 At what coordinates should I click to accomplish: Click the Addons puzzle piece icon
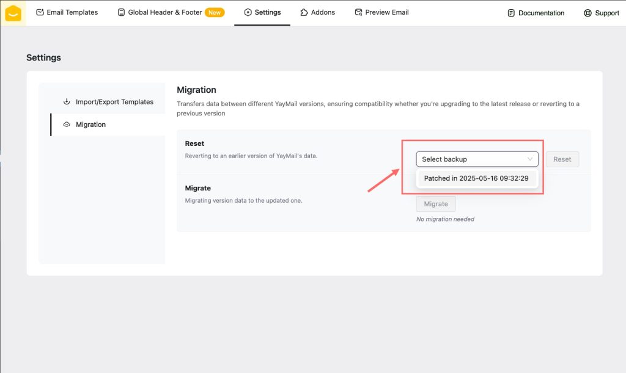click(x=304, y=12)
